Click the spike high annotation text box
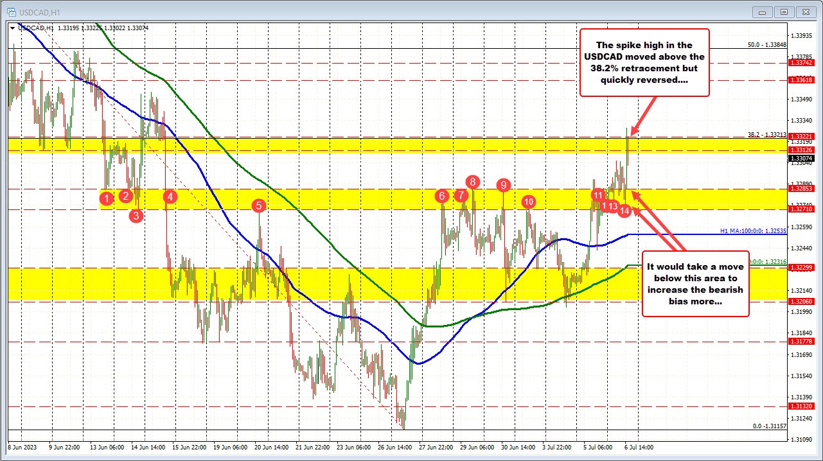 [644, 62]
